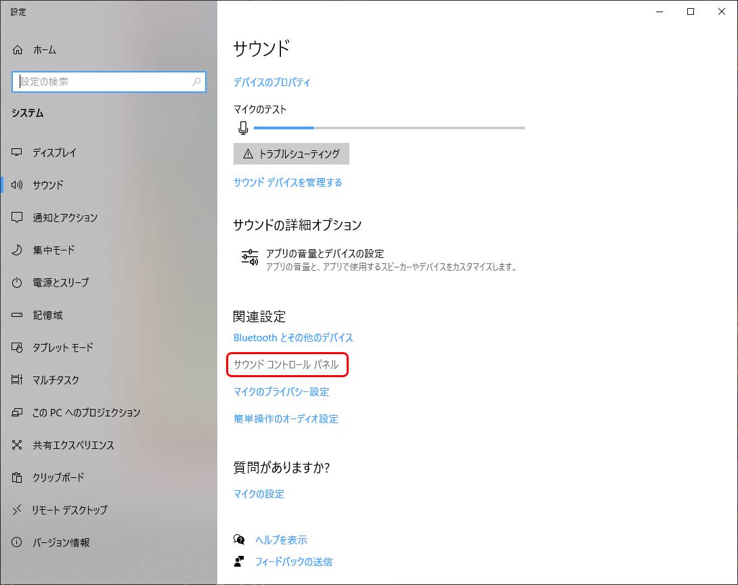
Task: Click the Sound speaker icon in the sidebar
Action: point(17,185)
